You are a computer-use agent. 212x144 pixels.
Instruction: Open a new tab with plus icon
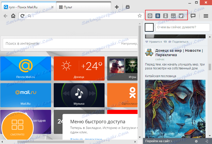click(117, 7)
